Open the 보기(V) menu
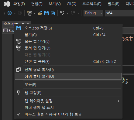 point(55,4)
